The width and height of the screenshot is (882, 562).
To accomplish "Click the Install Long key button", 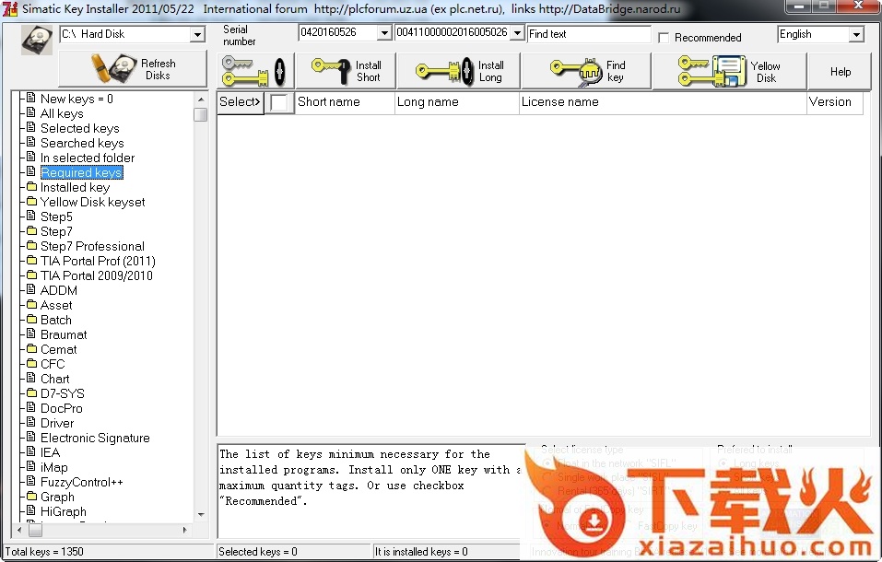I will [x=459, y=71].
